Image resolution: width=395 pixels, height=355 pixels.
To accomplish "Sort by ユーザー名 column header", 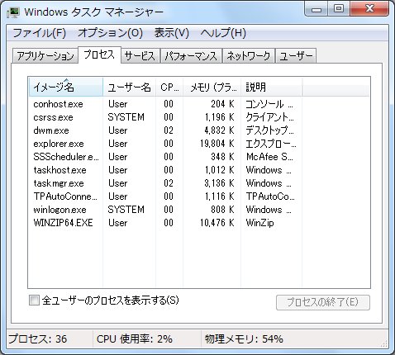I will (x=129, y=88).
